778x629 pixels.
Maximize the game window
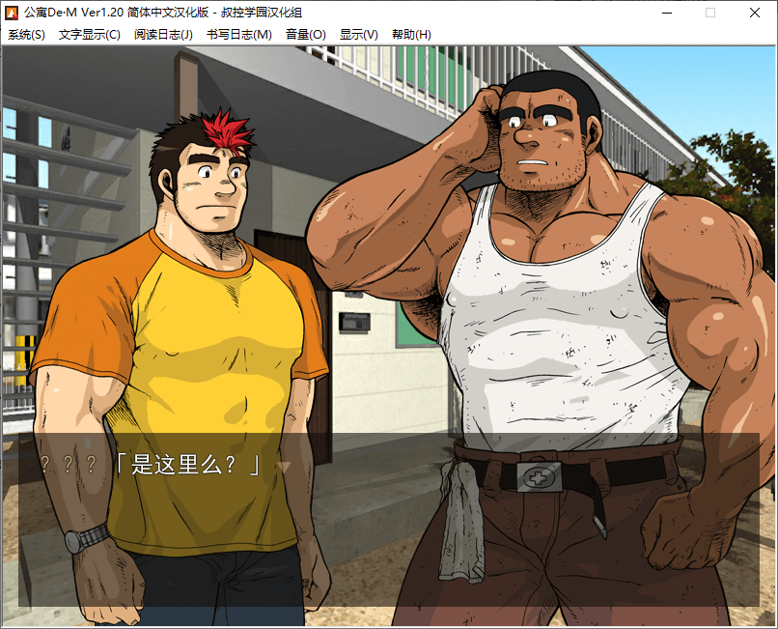[710, 13]
